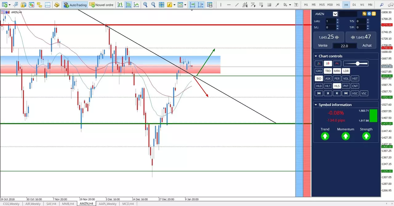394x206 pixels.
Task: Toggle LDR button in Chart controls
Action: 346,71
